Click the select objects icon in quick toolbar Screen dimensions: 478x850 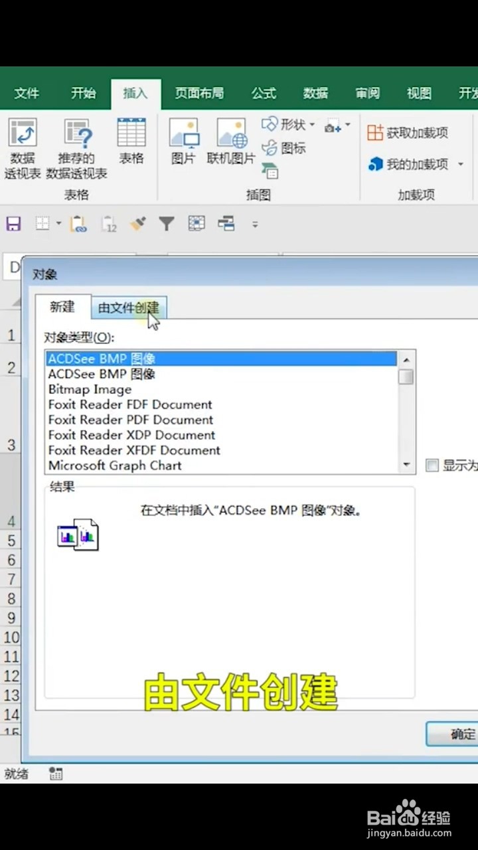point(197,224)
